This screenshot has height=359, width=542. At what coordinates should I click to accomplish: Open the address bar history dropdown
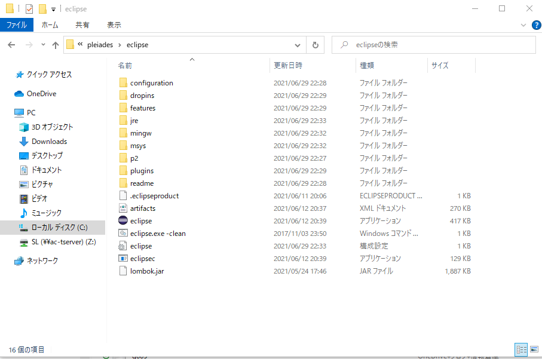[x=298, y=45]
